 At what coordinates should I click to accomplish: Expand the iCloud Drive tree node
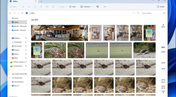point(10,78)
